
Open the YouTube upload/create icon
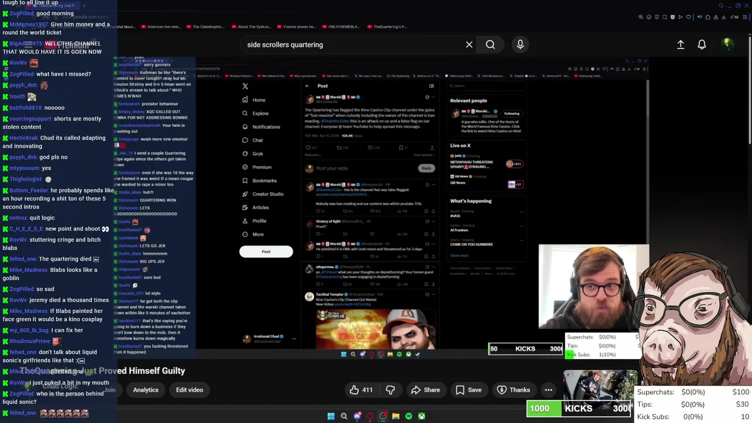point(680,45)
